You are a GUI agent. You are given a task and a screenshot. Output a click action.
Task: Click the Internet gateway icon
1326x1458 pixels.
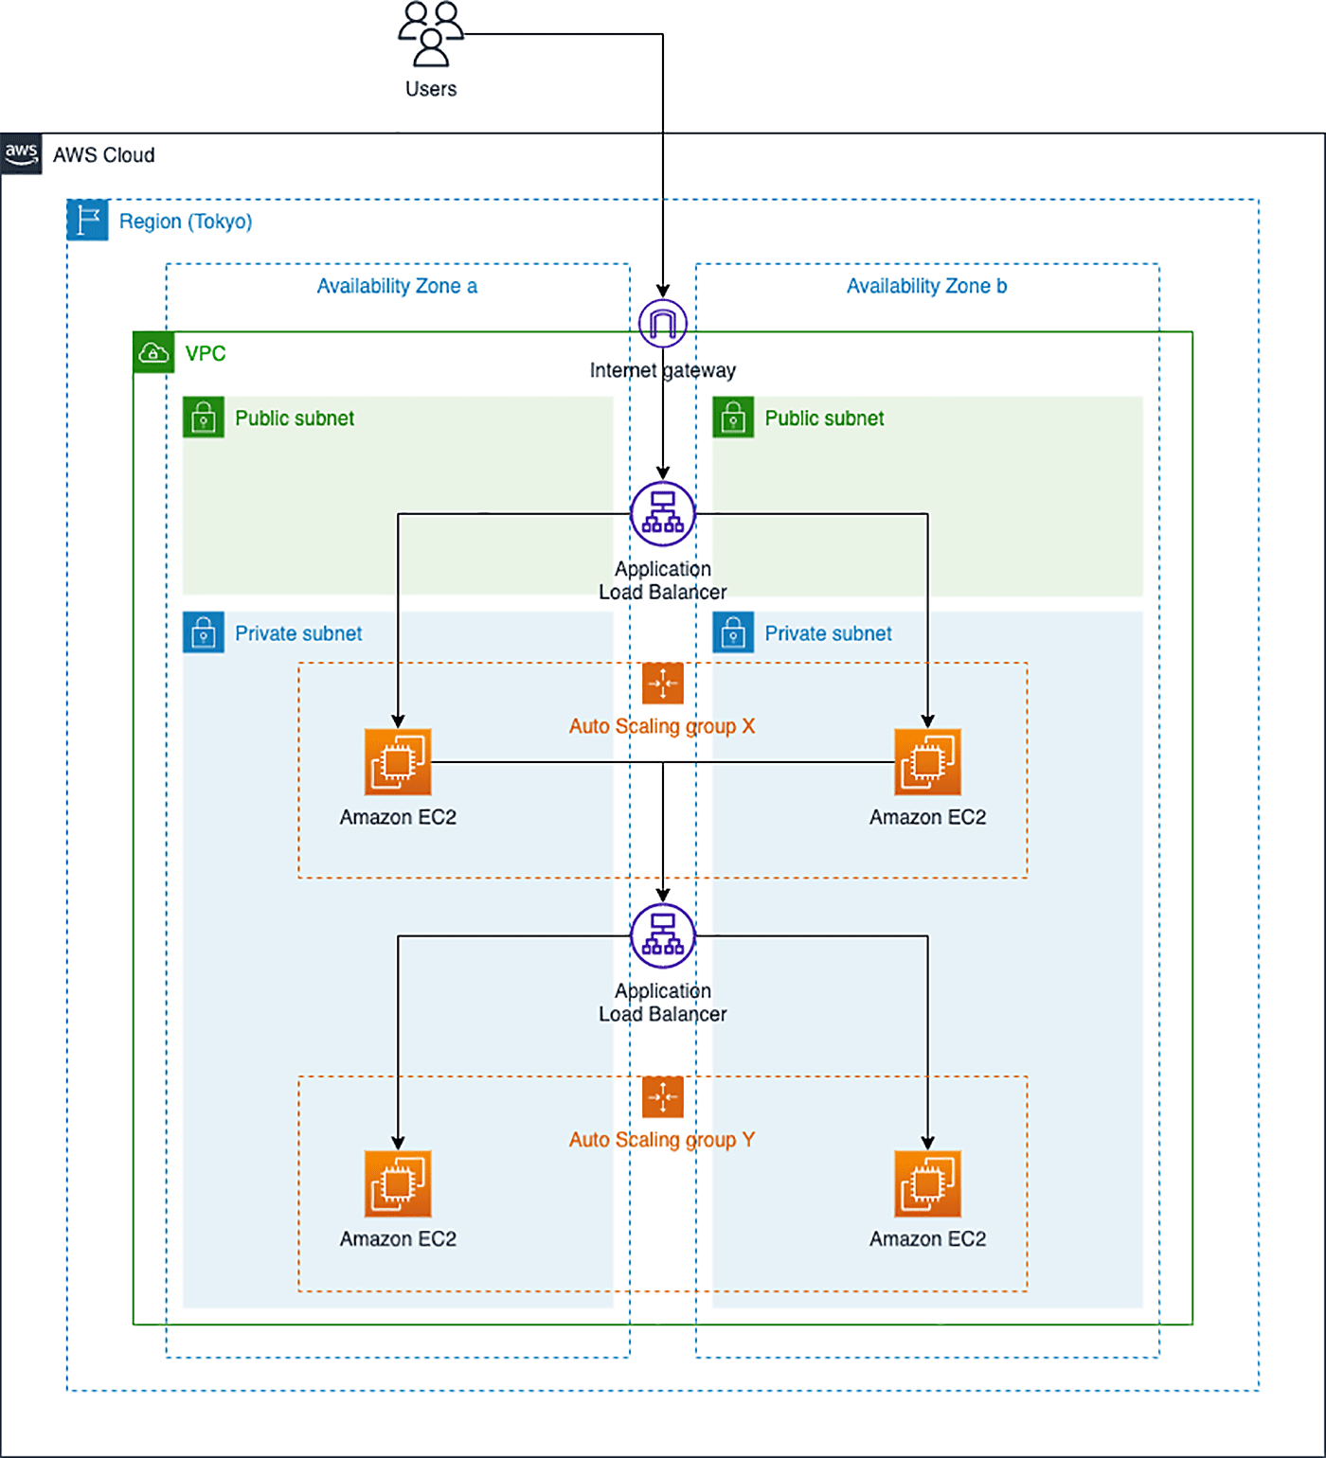click(x=663, y=324)
